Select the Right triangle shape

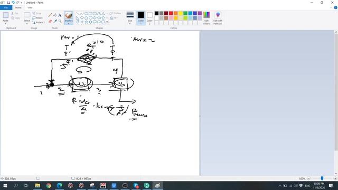point(78,17)
